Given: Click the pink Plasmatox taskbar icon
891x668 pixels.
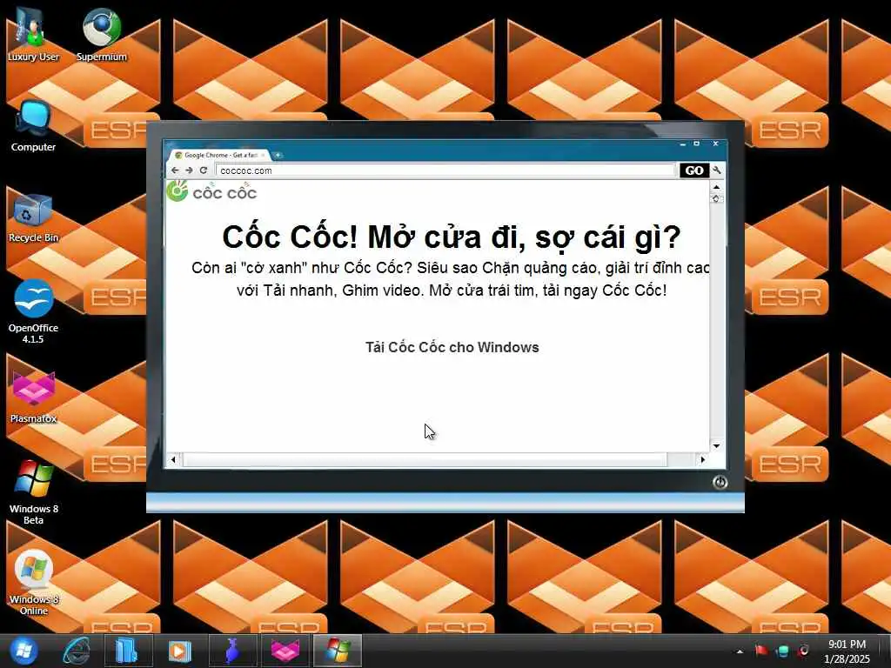Looking at the screenshot, I should (x=285, y=651).
